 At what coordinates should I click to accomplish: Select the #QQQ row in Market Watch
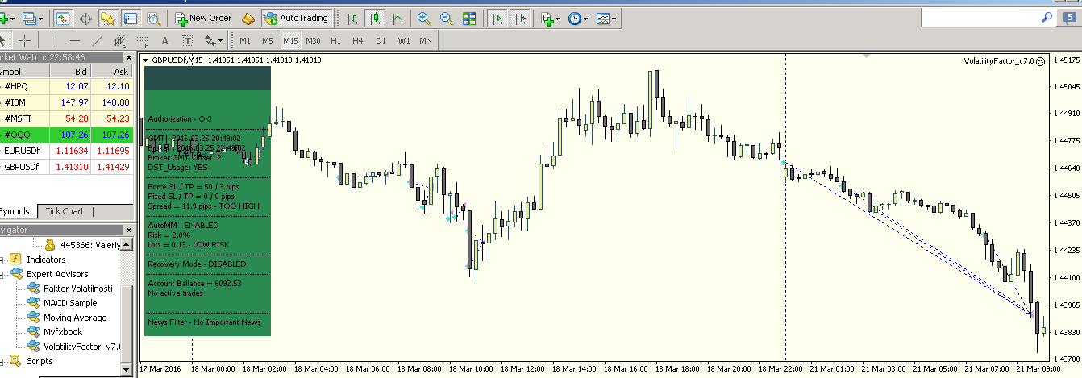coord(66,134)
